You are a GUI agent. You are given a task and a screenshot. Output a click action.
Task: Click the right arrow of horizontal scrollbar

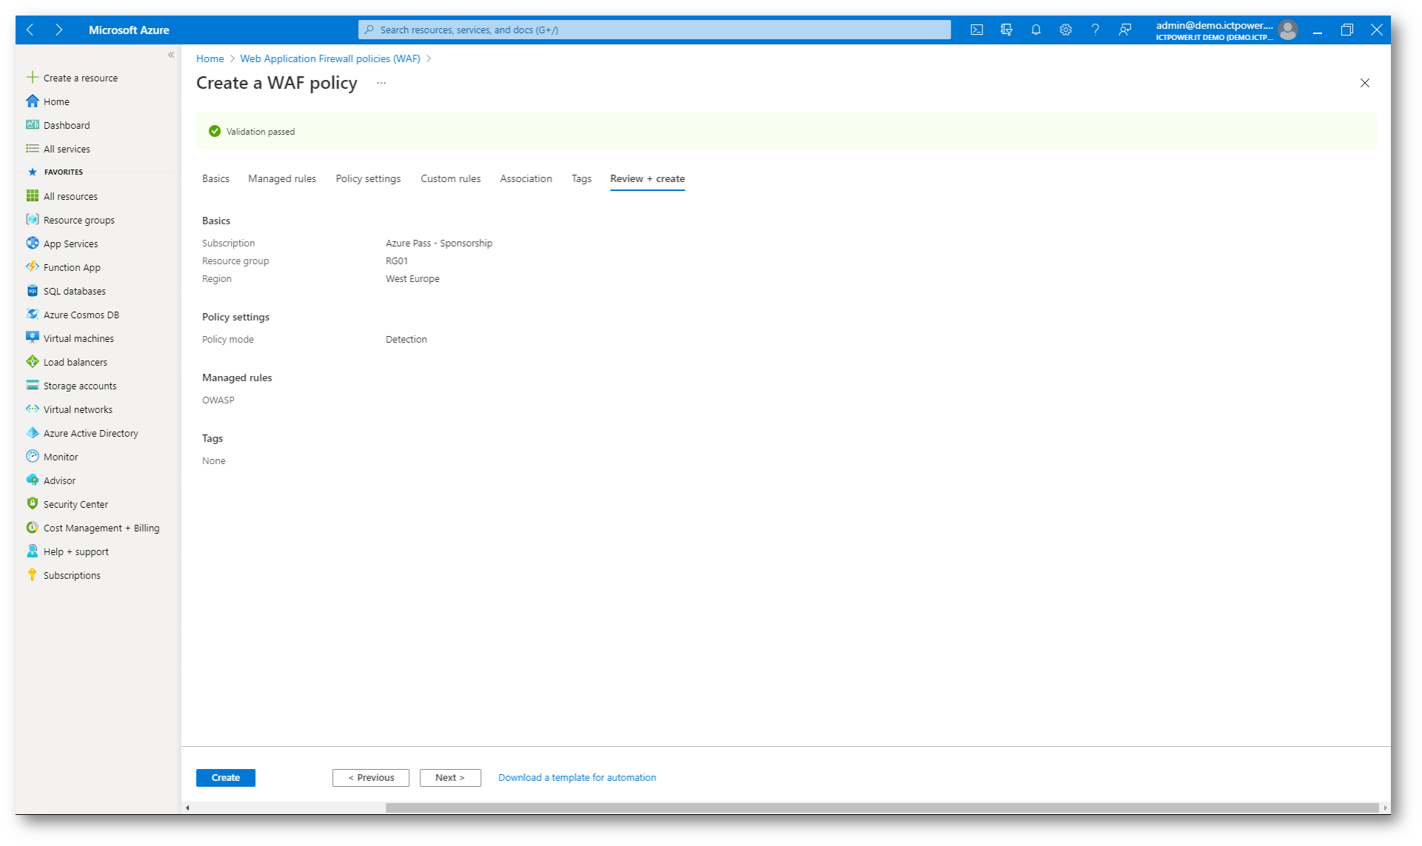point(1385,808)
